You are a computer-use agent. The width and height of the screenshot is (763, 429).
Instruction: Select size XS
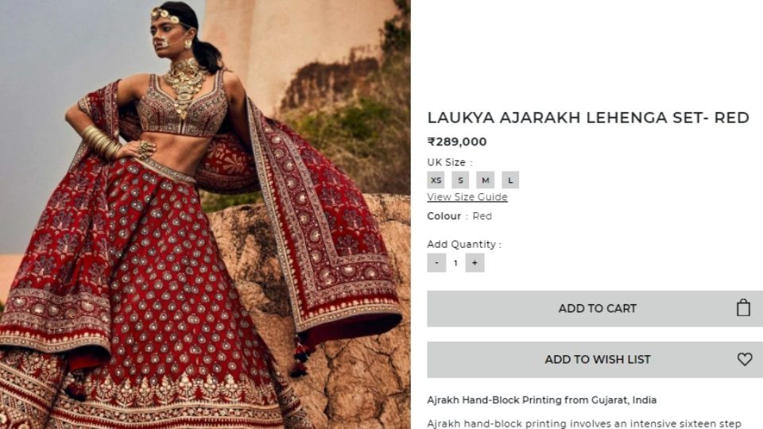point(436,180)
